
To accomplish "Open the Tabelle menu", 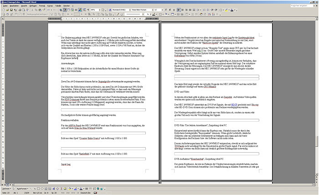I will click(x=58, y=6).
